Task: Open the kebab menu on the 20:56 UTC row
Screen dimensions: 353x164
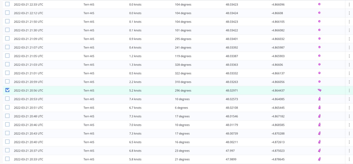Action: [349, 90]
